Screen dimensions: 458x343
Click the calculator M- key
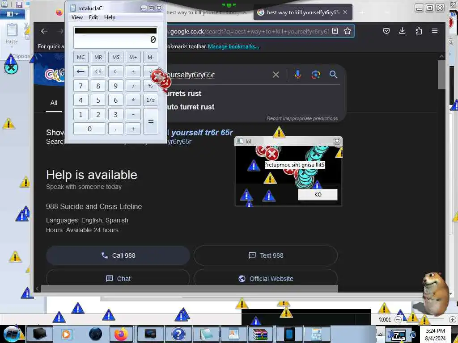(x=151, y=57)
